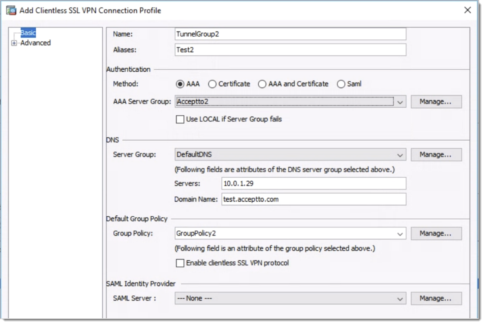
Task: Select the Advanced tree item
Action: (x=35, y=43)
